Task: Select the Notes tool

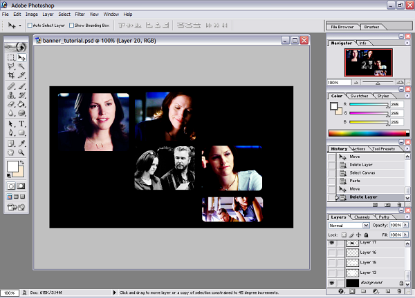Action: (11, 143)
